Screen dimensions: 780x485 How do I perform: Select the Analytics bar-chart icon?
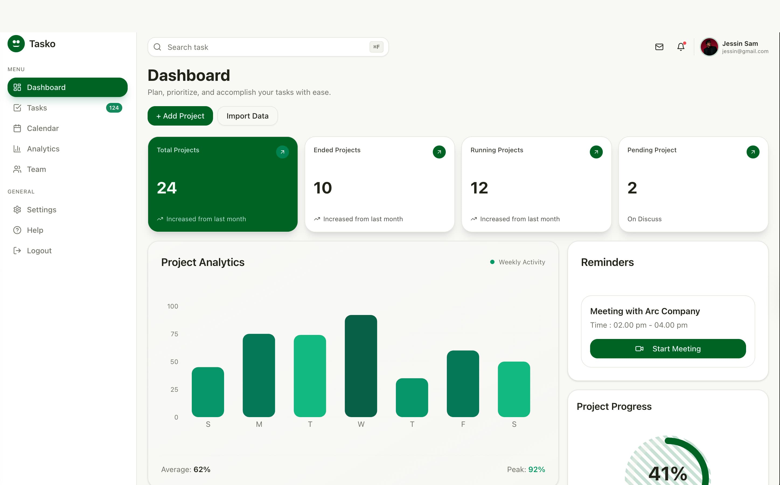coord(18,148)
